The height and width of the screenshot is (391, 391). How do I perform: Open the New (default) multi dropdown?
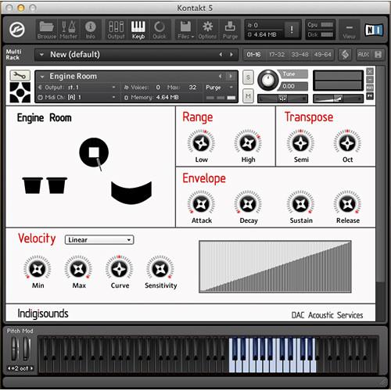pos(41,55)
